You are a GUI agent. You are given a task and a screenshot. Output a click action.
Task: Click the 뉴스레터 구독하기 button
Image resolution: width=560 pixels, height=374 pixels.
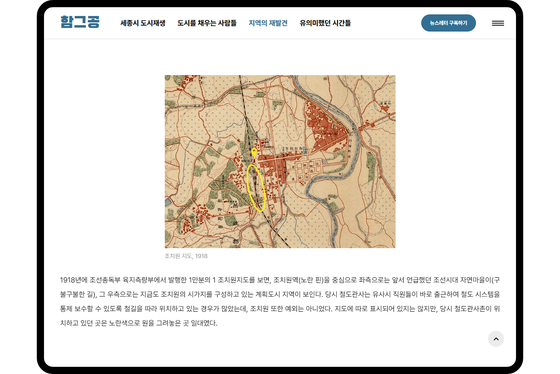[x=448, y=23]
